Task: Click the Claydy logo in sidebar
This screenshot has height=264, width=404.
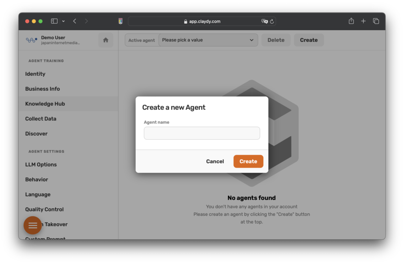Action: 31,40
